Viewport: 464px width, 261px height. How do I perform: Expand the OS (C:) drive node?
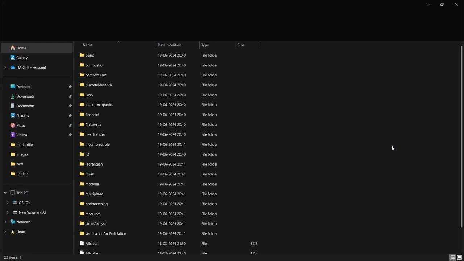tap(8, 203)
